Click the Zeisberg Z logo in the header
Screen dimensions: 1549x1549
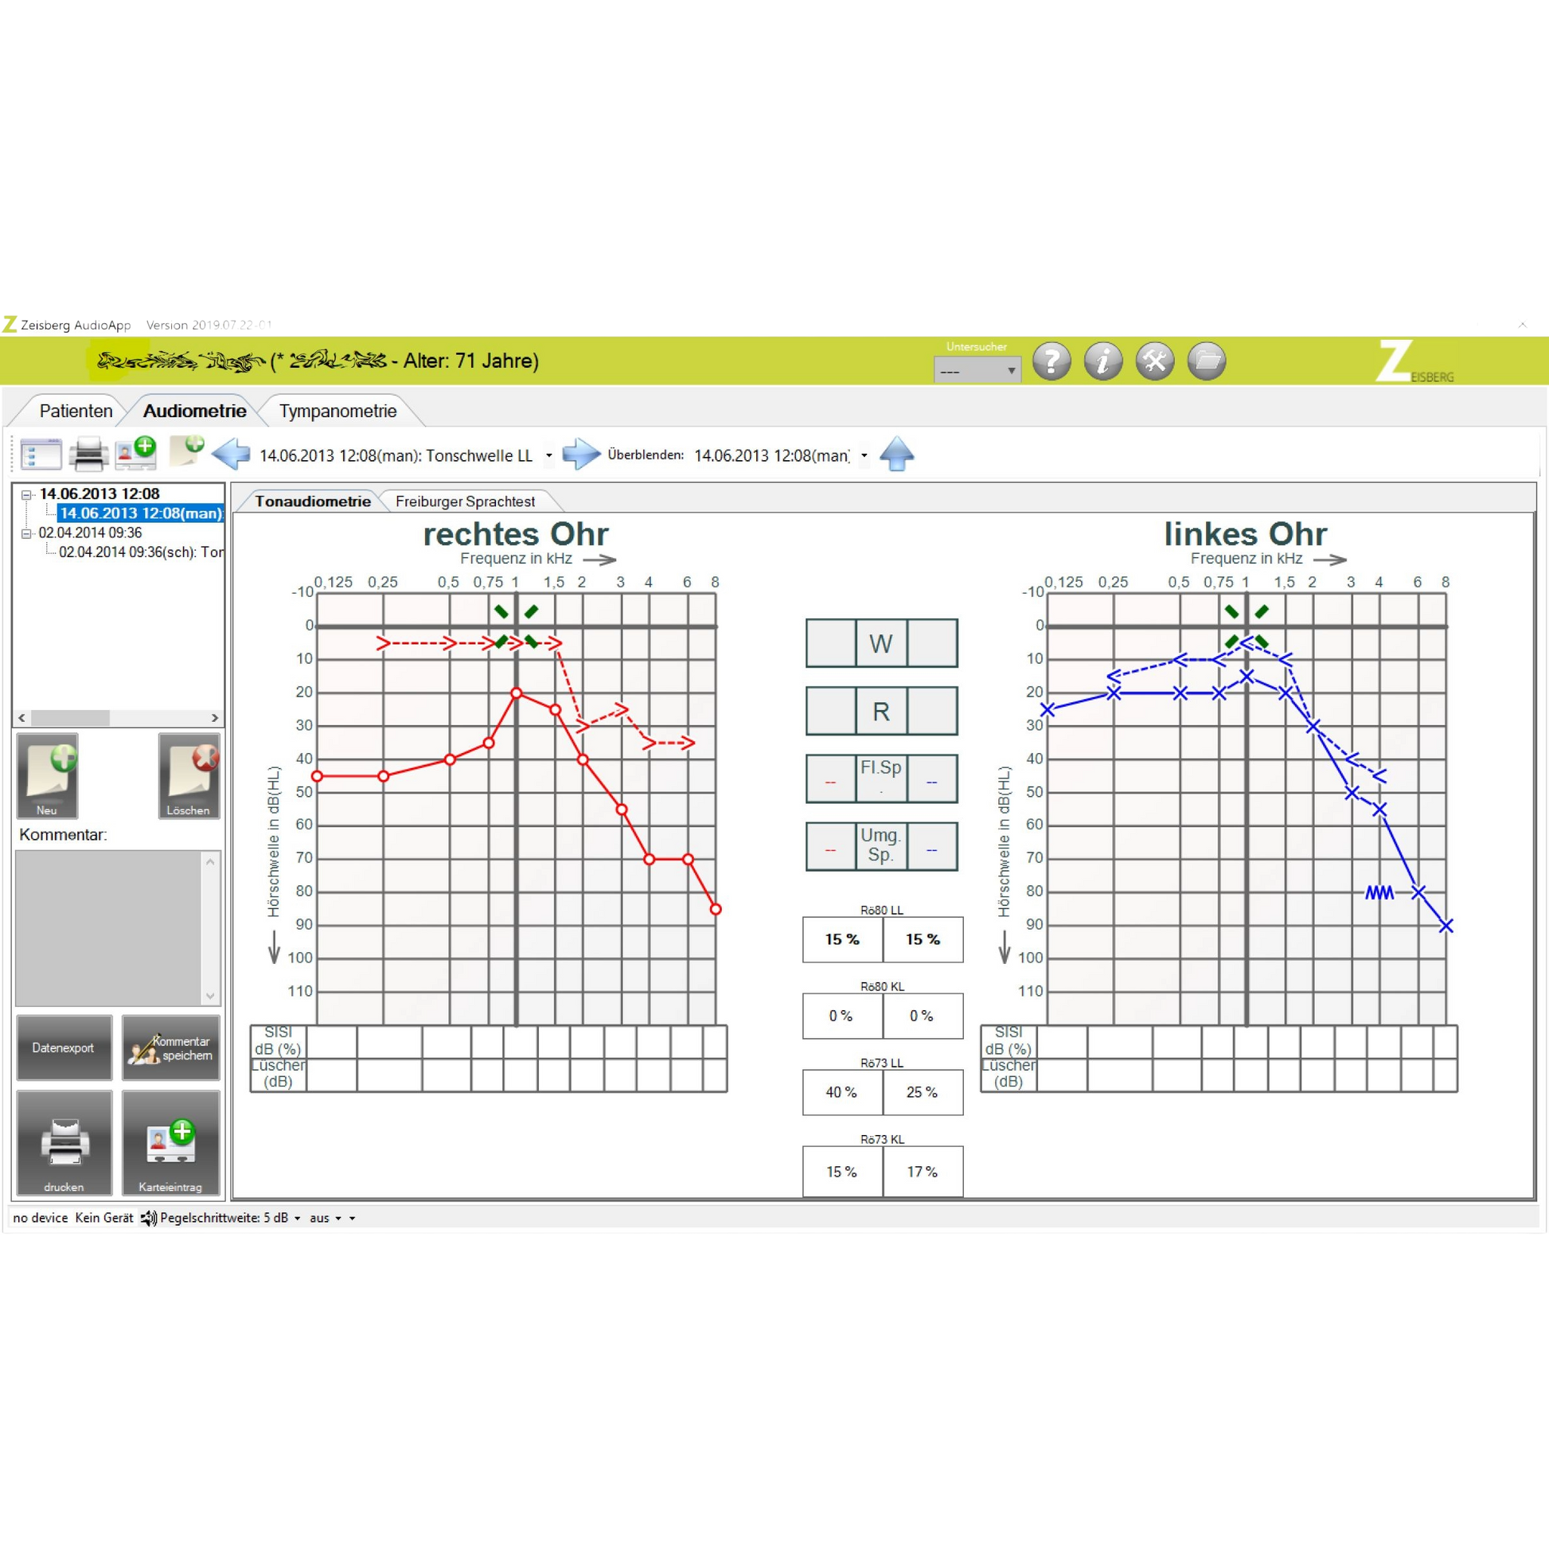pos(1414,361)
